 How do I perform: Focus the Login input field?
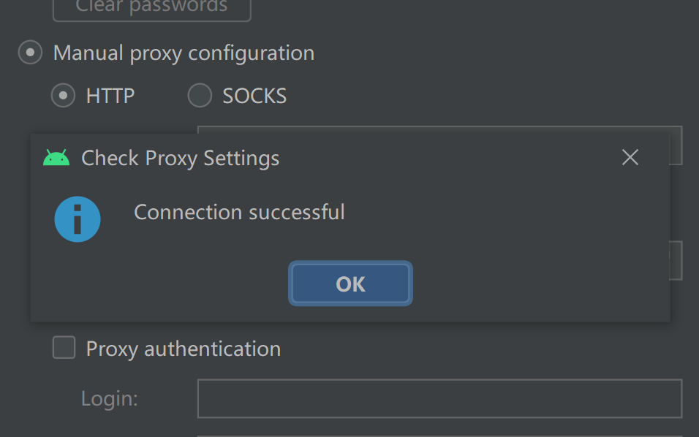tap(439, 399)
